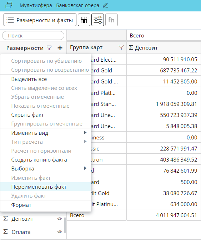Click the pencil icon beside the multisphere title

pos(105,5)
